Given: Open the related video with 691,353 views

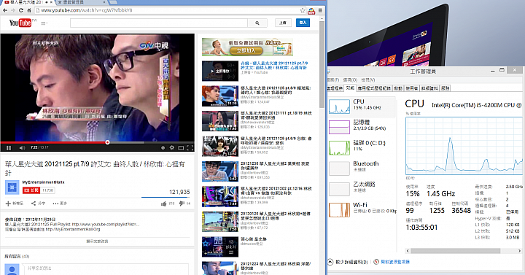Looking at the screenshot, I should [220, 171].
